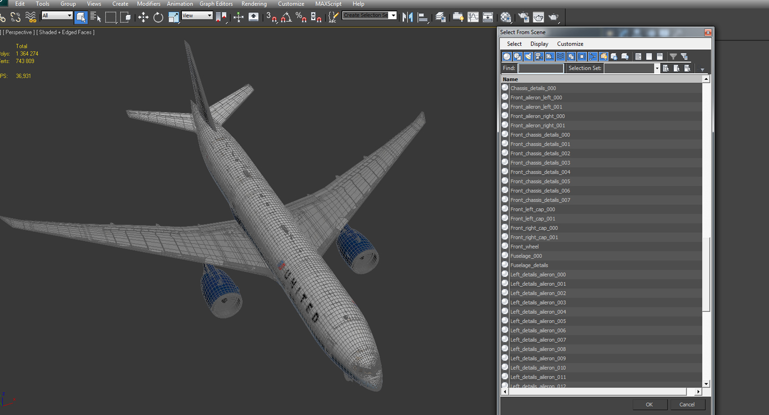Click Use Pivot Point Center icon

pyautogui.click(x=221, y=17)
